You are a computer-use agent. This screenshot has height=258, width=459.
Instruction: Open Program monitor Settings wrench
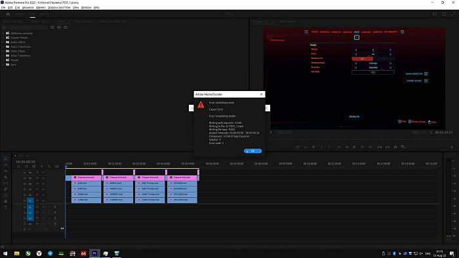pos(431,132)
